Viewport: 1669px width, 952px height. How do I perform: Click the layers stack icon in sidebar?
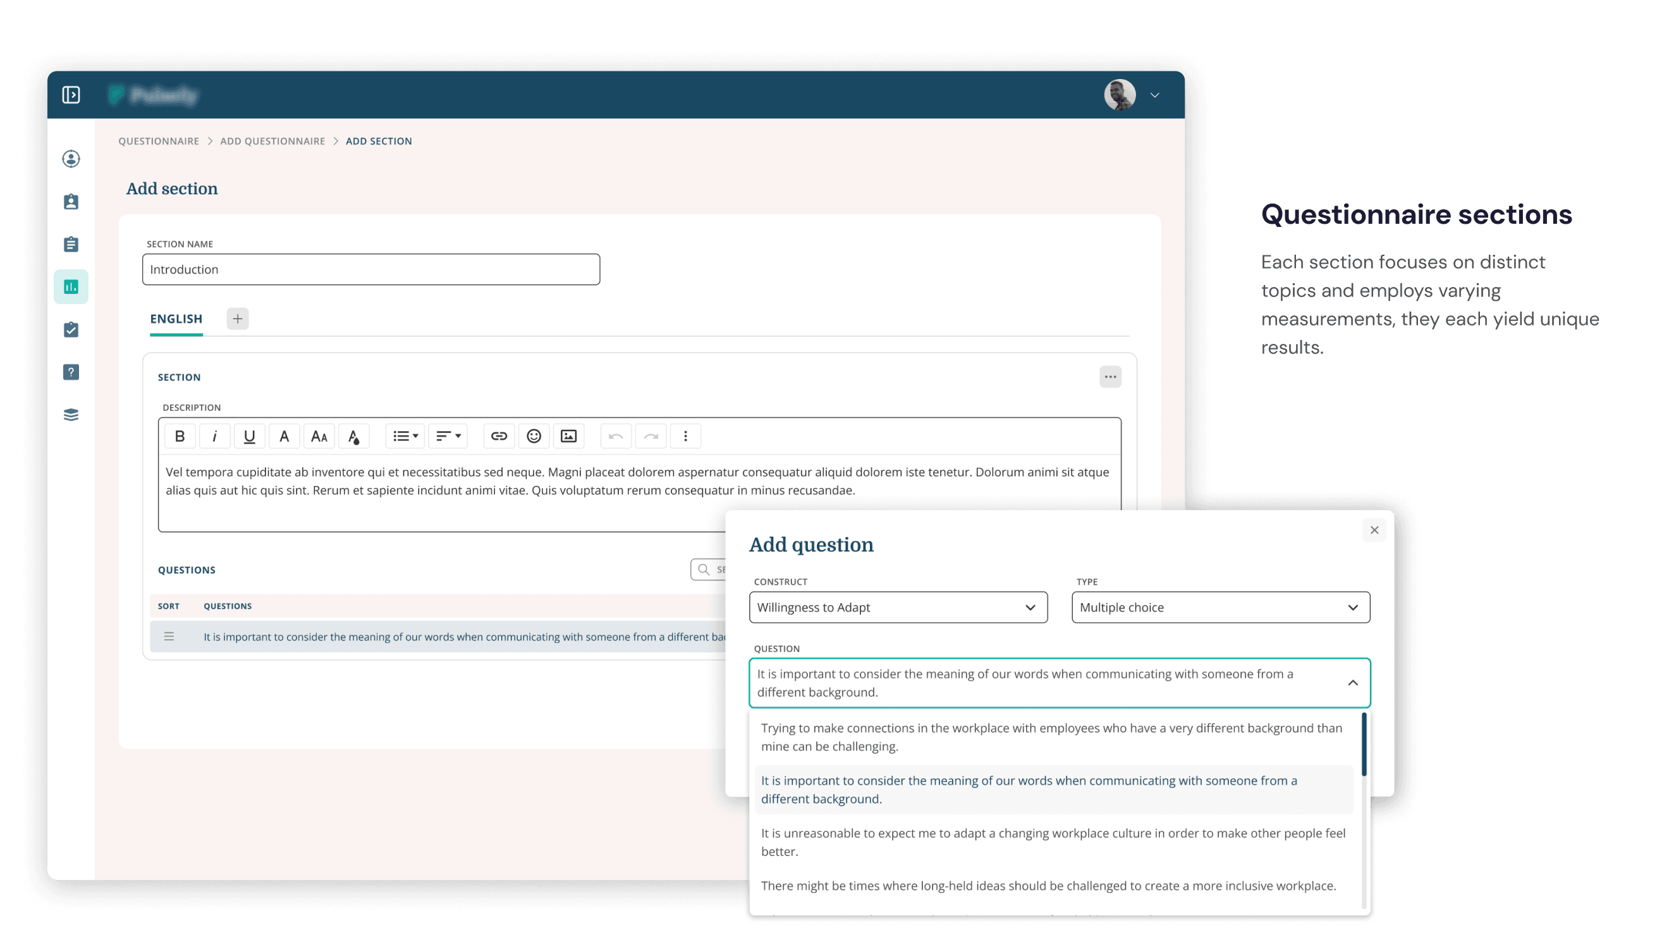[x=71, y=415]
